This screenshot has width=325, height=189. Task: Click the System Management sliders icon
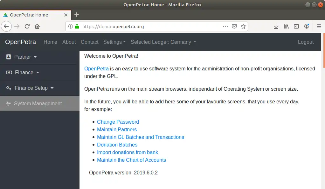click(x=9, y=104)
